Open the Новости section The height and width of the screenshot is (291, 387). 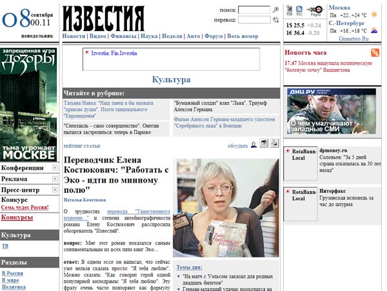pyautogui.click(x=74, y=36)
